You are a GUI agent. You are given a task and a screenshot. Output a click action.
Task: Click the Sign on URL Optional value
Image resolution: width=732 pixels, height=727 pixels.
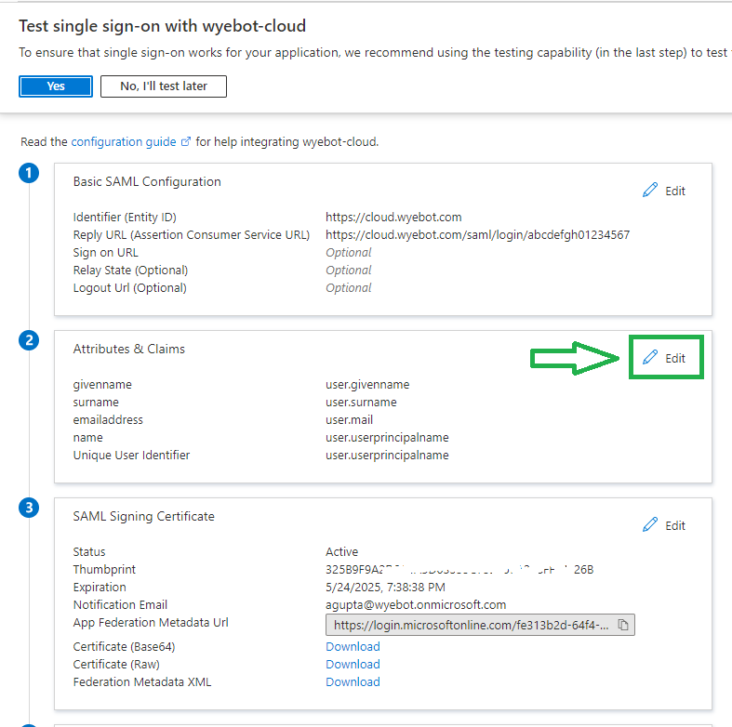pyautogui.click(x=348, y=253)
